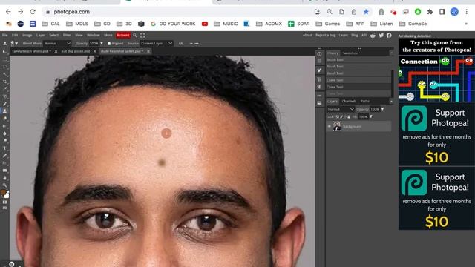Select the Spot Healing Brush tool
The width and height of the screenshot is (475, 267).
click(x=4, y=96)
